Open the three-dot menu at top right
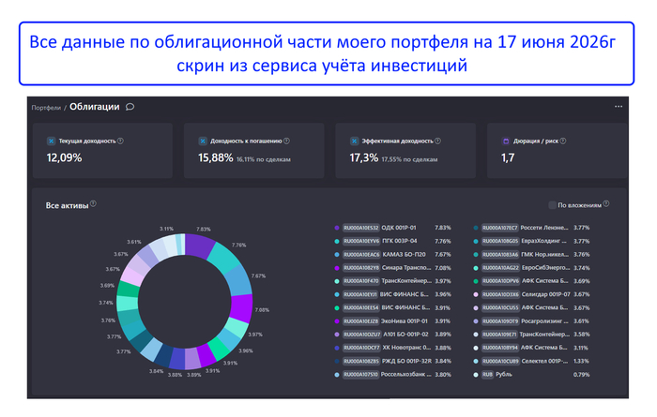 618,107
